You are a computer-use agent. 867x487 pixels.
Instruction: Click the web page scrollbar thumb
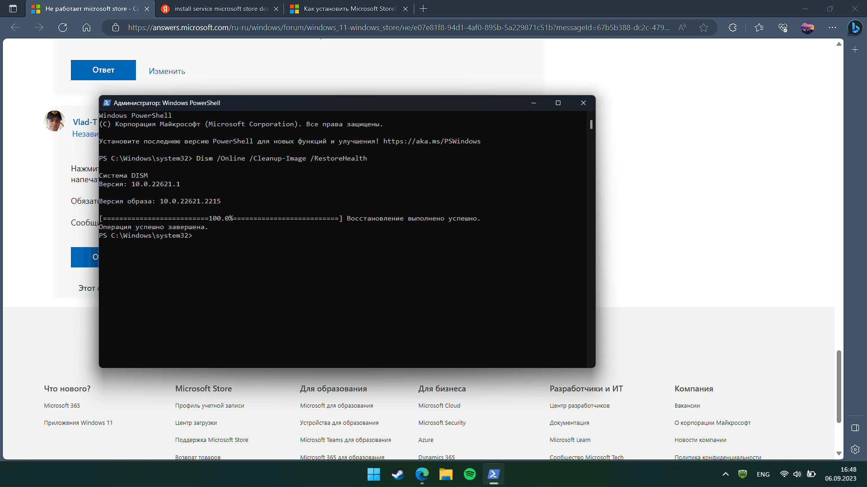coord(839,386)
